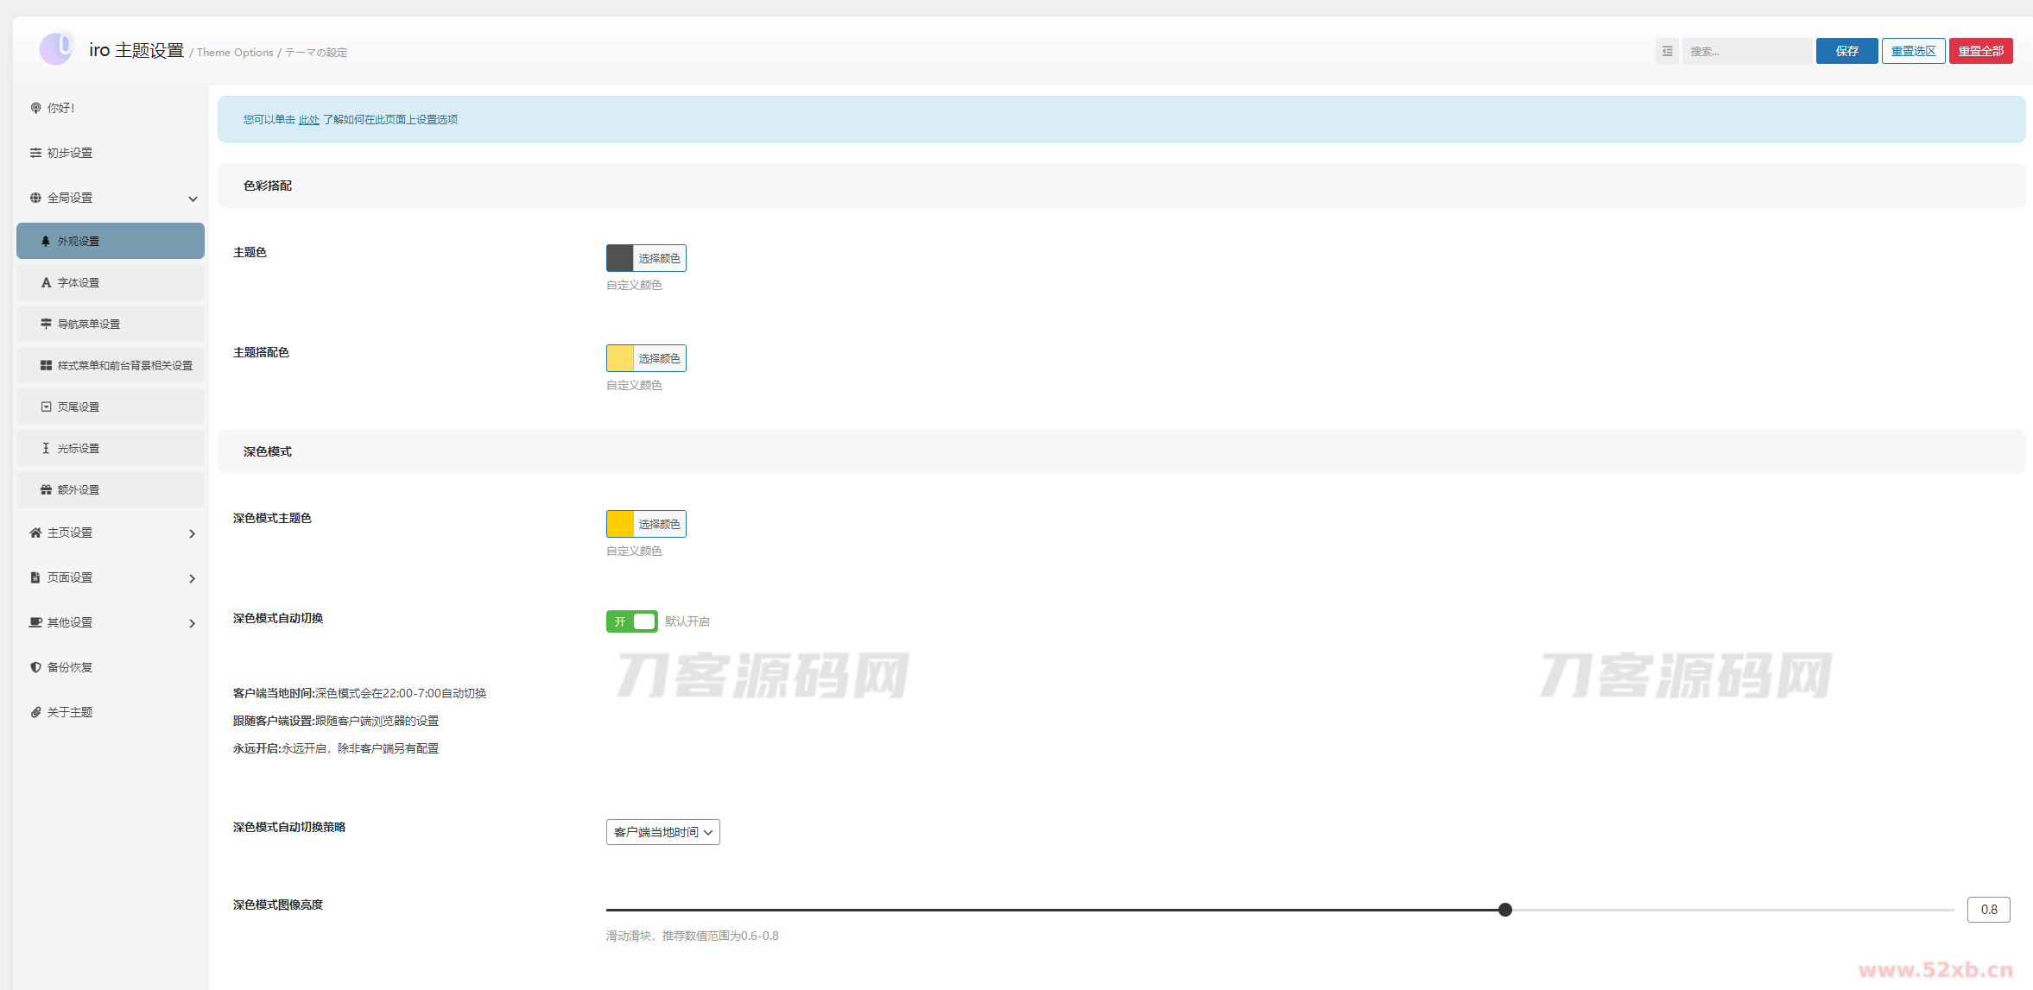Click the font settings 'A' icon
This screenshot has height=990, width=2033.
click(x=46, y=283)
